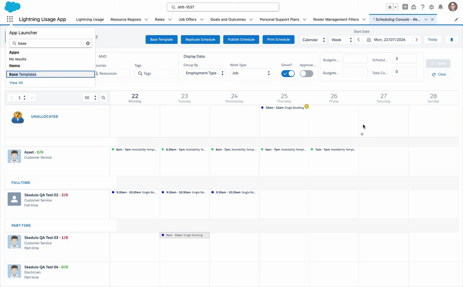463x287 pixels.
Task: Click the Favorites star icon
Action: tap(390, 7)
